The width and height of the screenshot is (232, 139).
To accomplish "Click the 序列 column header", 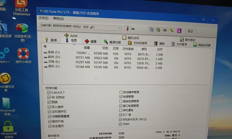I will pos(144,49).
